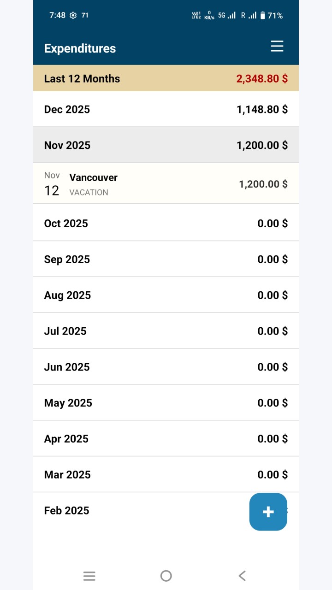The width and height of the screenshot is (332, 590).
Task: Open the hamburger menu icon
Action: coord(277,46)
